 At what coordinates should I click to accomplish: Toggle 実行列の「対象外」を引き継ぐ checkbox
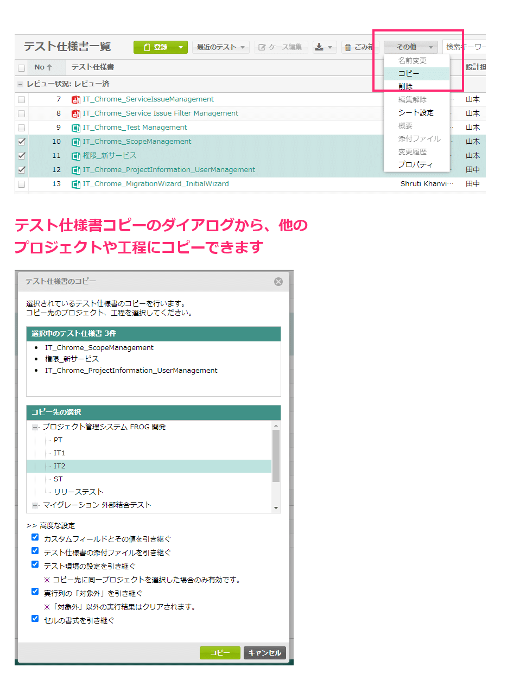click(x=35, y=592)
